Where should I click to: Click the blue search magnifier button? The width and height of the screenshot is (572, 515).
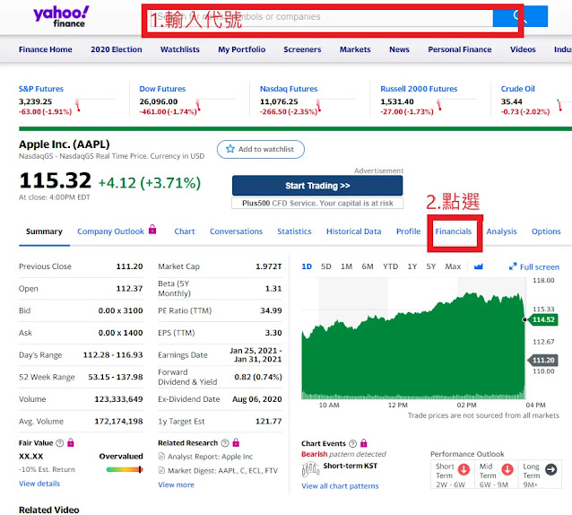520,16
